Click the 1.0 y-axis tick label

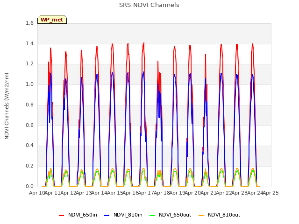29,84
